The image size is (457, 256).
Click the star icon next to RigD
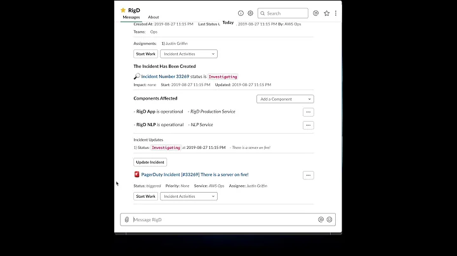[x=123, y=10]
